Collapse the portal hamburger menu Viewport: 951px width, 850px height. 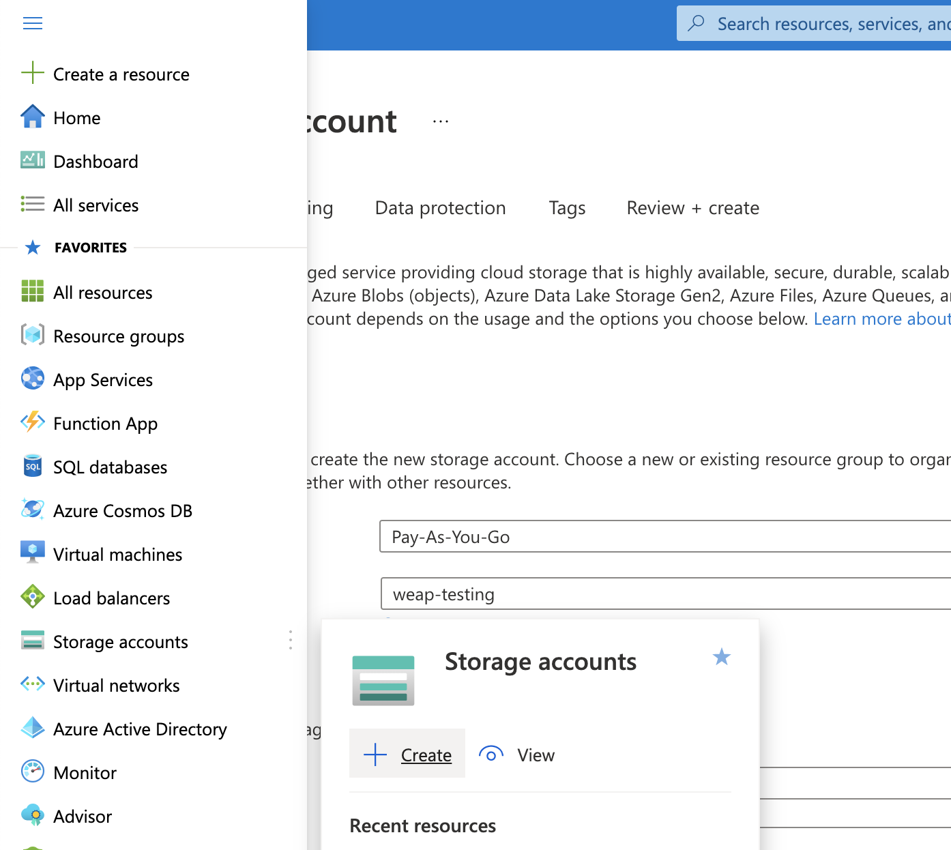point(33,24)
